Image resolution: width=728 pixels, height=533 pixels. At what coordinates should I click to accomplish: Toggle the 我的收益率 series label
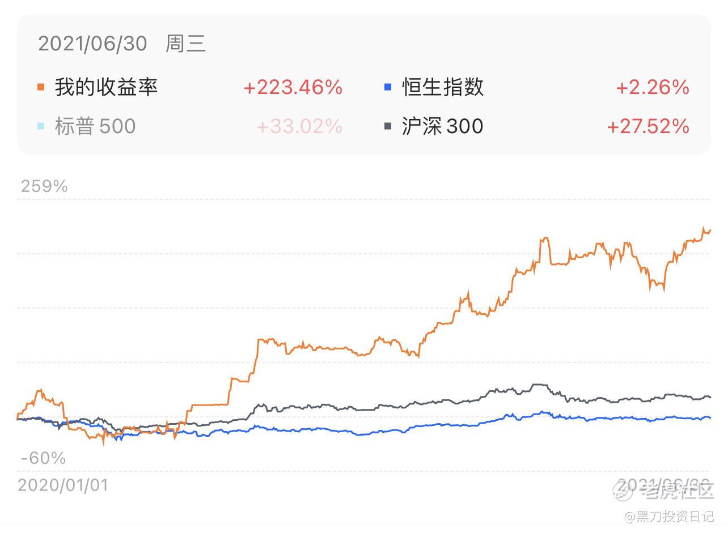click(x=106, y=87)
